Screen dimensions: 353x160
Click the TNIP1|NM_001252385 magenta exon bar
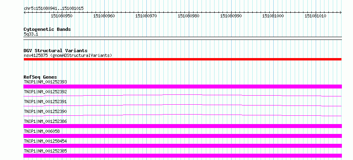click(182, 156)
